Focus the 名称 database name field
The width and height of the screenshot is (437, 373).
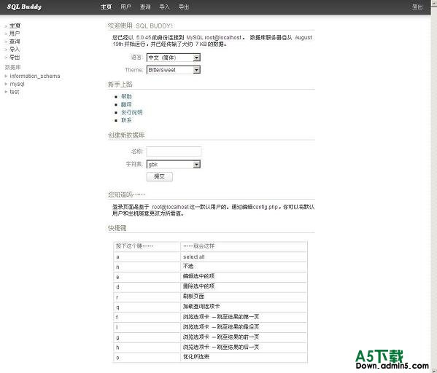point(174,152)
